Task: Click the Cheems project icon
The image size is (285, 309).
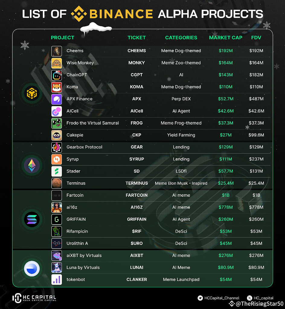Action: click(x=56, y=51)
